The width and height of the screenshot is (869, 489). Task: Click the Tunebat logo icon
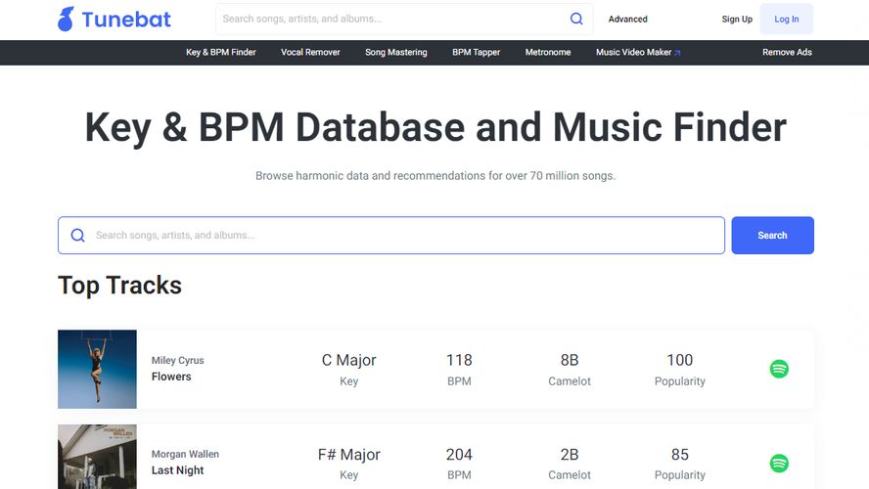[66, 19]
